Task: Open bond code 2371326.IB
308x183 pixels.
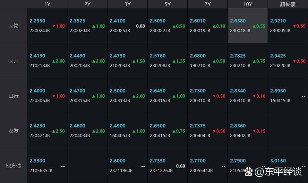Action: 161,171
